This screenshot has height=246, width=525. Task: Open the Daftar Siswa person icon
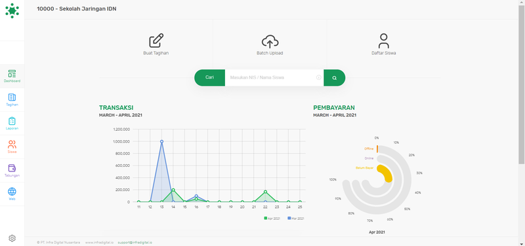[x=384, y=41]
